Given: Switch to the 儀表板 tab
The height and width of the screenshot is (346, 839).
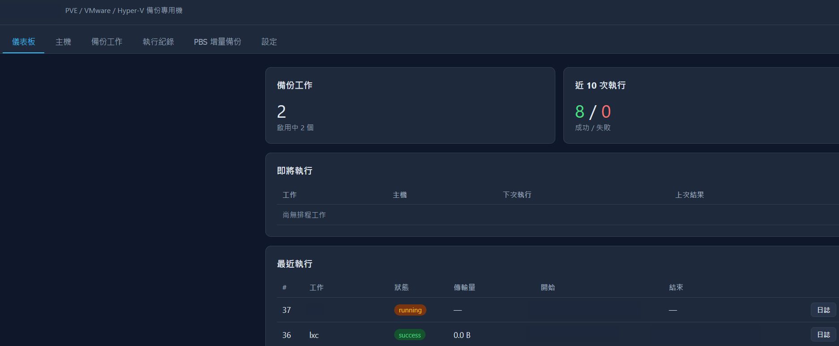Looking at the screenshot, I should pos(23,42).
